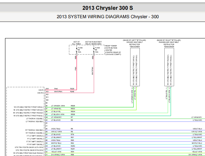
Task: Click the "HOT W/ RUN/START RELAY ENERGIZED" label
Action: click(93, 43)
